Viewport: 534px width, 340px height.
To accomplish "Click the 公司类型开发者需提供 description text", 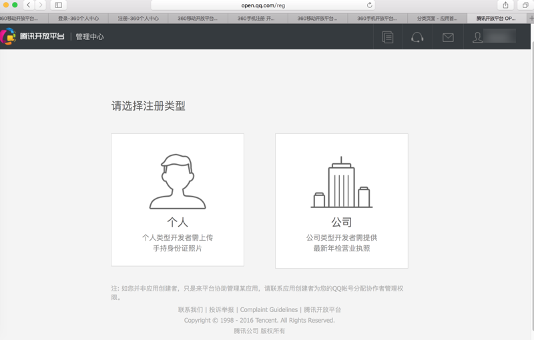I will pyautogui.click(x=342, y=237).
